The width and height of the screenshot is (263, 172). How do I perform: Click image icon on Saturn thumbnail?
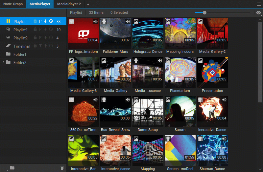168,99
